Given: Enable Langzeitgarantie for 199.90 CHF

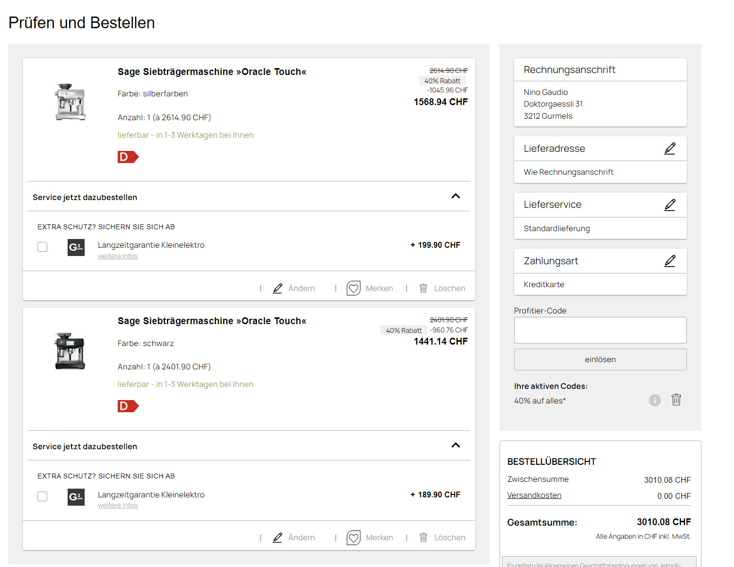Looking at the screenshot, I should point(42,247).
